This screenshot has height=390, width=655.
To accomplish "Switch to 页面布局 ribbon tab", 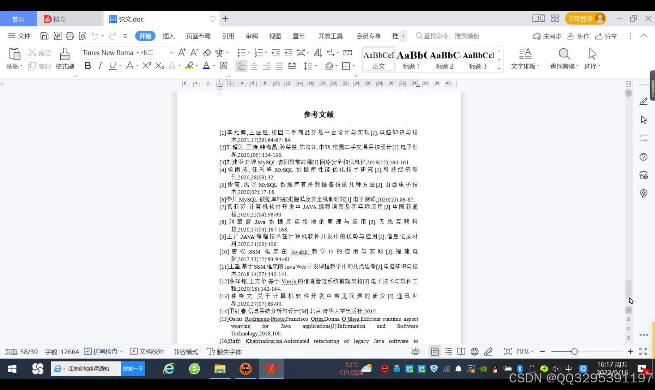I will coord(198,36).
